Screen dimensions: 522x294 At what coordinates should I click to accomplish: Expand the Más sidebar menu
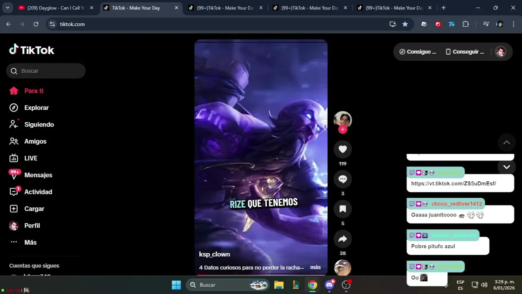tap(23, 242)
